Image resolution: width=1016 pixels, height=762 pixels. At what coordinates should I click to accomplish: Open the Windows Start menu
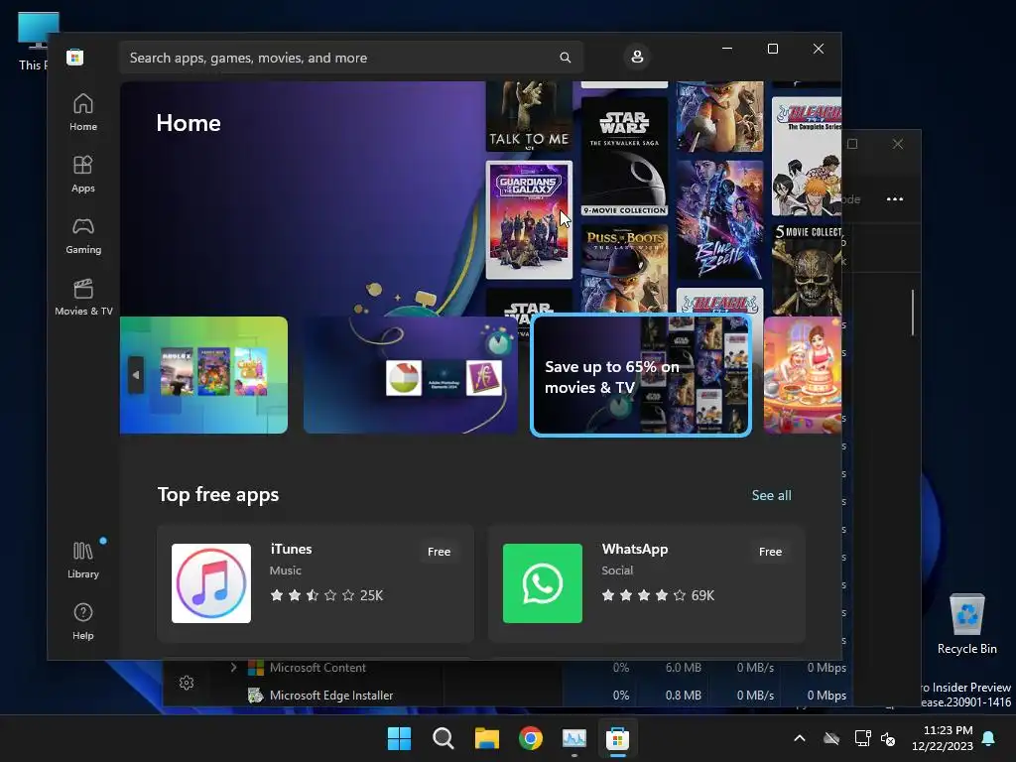point(399,738)
